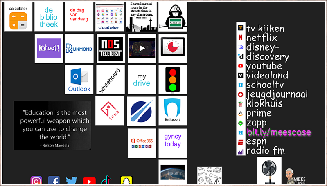
Task: Click the small YouTube icon beside youtube text
Action: coord(241,66)
